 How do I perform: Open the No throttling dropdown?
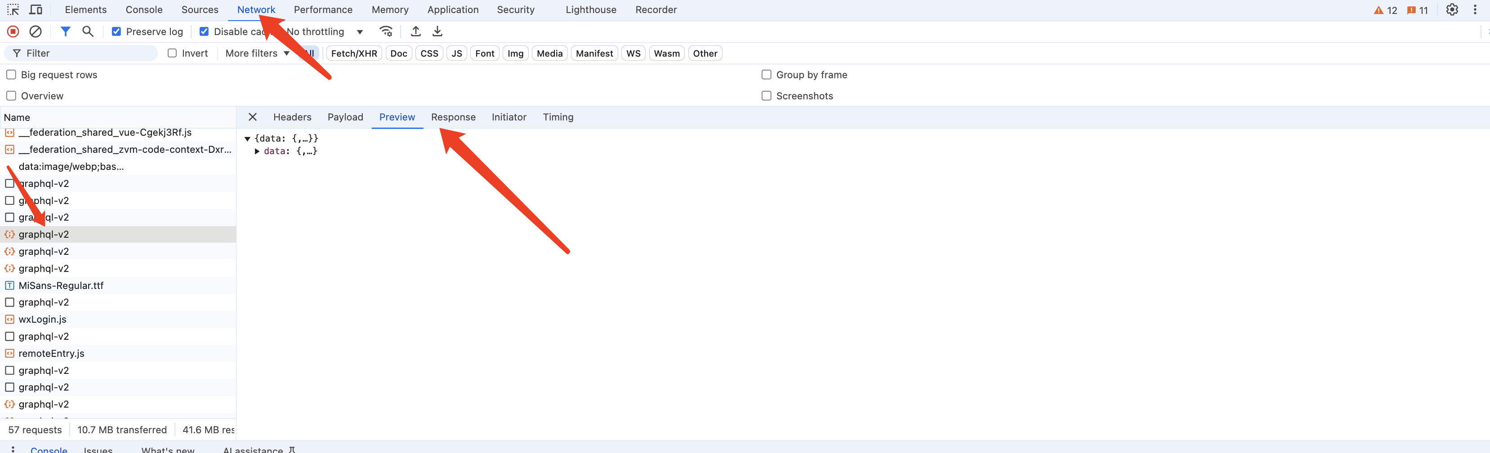tap(325, 32)
